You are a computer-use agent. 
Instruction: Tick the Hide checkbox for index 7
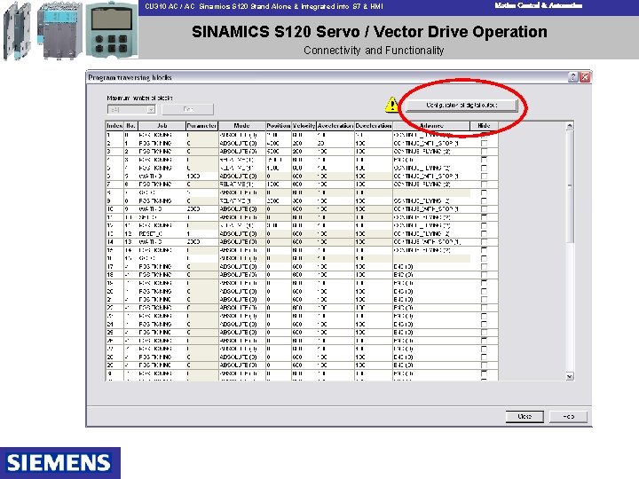coord(484,185)
